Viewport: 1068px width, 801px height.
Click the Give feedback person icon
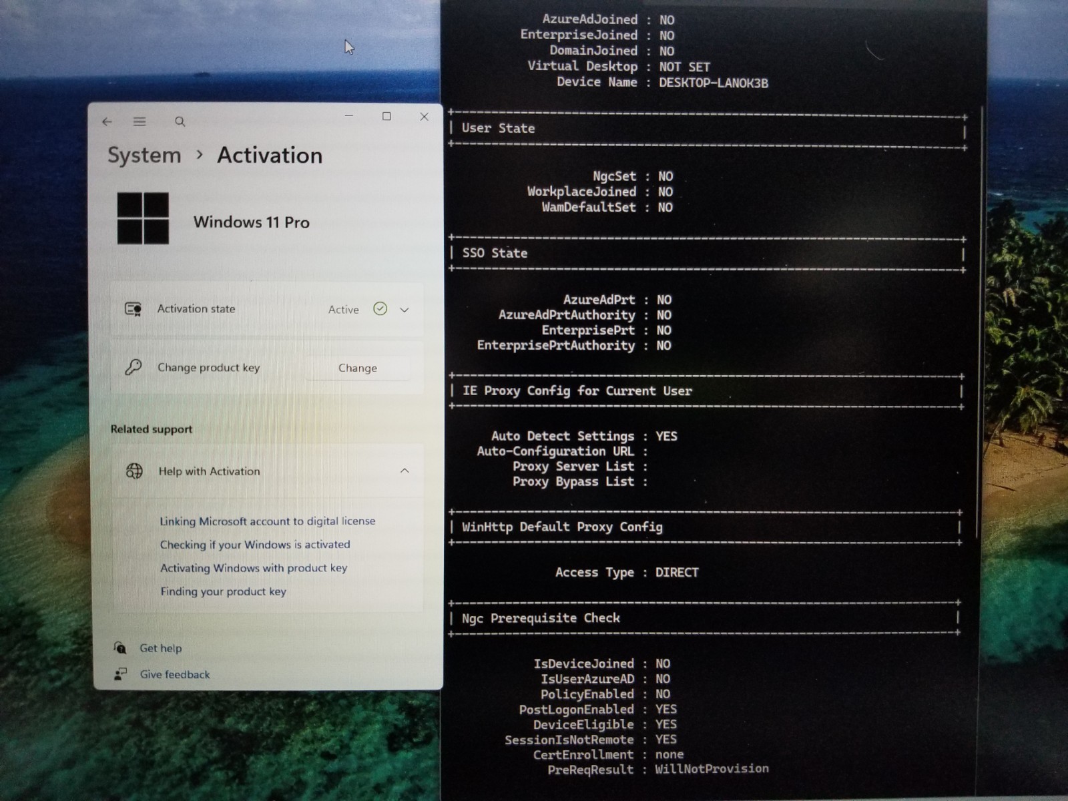coord(120,674)
